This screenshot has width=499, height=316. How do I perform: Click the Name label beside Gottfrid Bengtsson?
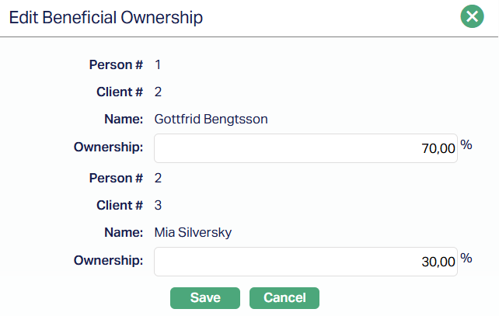[123, 120]
